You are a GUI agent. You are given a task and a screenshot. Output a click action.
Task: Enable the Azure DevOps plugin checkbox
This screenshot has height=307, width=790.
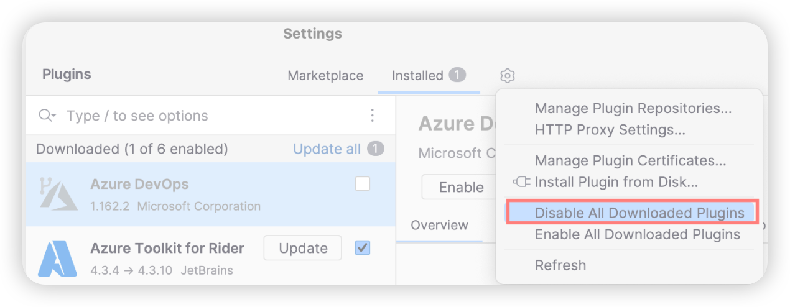[x=363, y=184]
